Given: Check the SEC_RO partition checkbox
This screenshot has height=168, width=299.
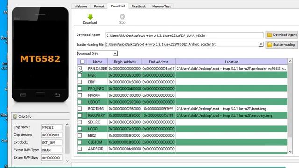Looking at the screenshot, I should 80,122.
